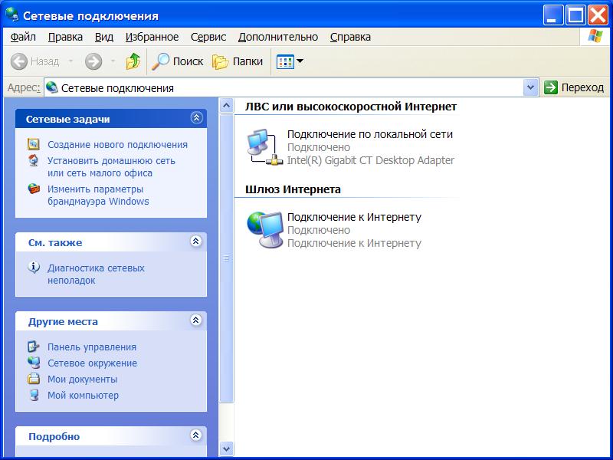Image resolution: width=613 pixels, height=460 pixels.
Task: Click the title bar network connections icon
Action: click(x=11, y=15)
